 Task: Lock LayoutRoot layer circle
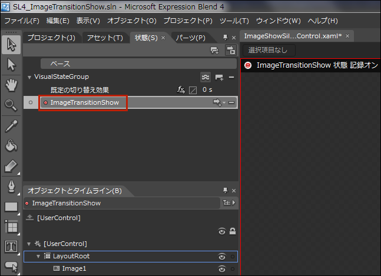(x=233, y=257)
